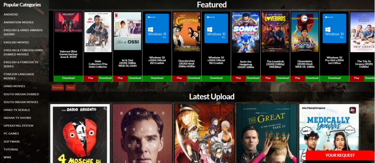Open Valorant (Riot Games backup) title text
This screenshot has width=375, height=163.
pyautogui.click(x=69, y=54)
